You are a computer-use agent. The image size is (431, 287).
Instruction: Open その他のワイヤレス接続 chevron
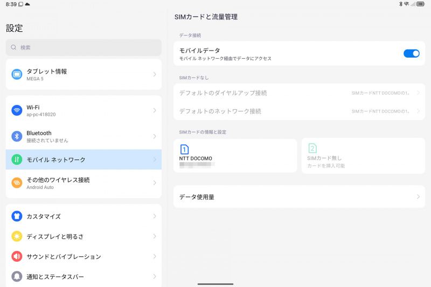155,183
